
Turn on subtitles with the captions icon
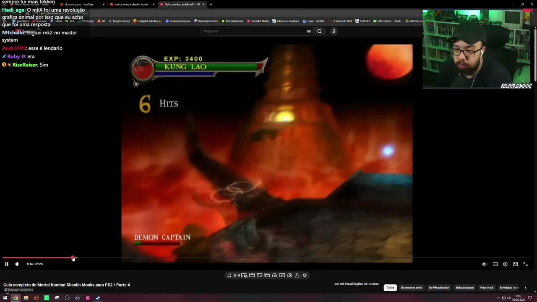click(x=495, y=264)
